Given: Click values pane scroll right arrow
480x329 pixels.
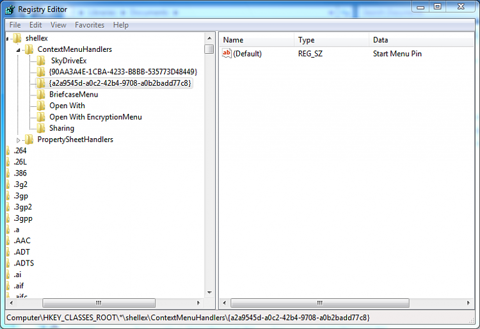Looking at the screenshot, I should [x=468, y=303].
